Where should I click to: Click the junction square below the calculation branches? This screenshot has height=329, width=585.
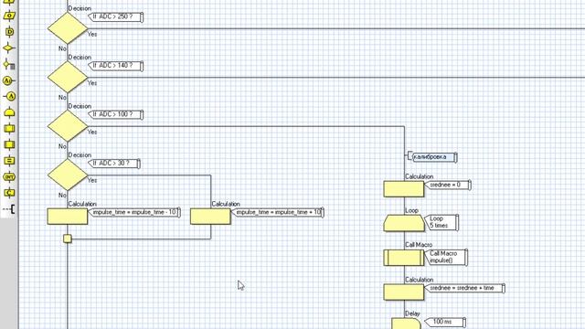point(67,239)
